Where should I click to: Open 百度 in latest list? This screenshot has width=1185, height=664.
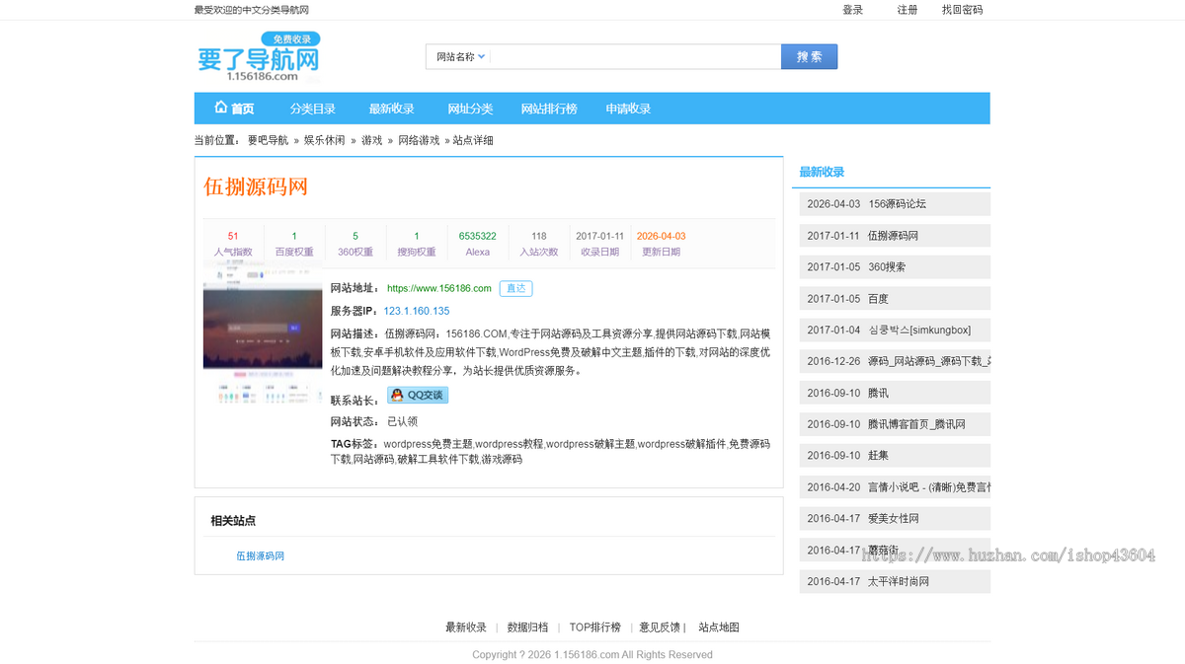879,299
